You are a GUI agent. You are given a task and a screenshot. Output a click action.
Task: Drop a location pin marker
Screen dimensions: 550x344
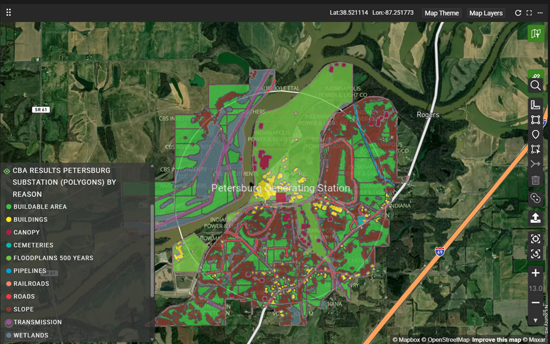(x=535, y=135)
